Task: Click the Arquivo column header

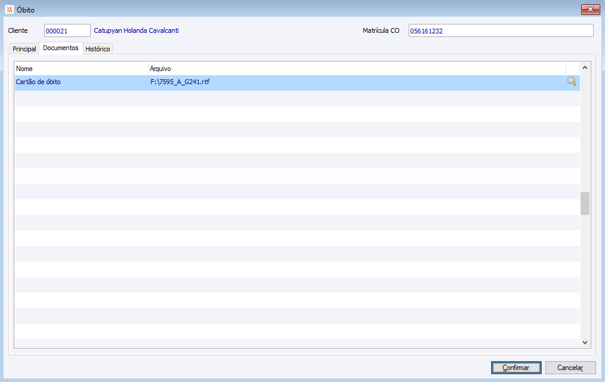Action: click(x=357, y=69)
